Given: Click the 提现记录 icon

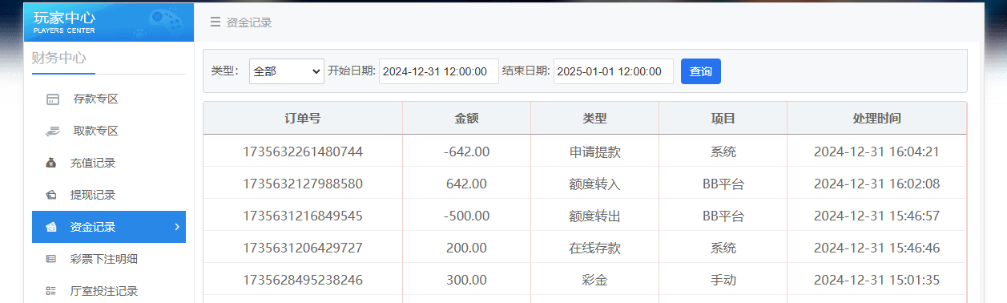Looking at the screenshot, I should [51, 195].
